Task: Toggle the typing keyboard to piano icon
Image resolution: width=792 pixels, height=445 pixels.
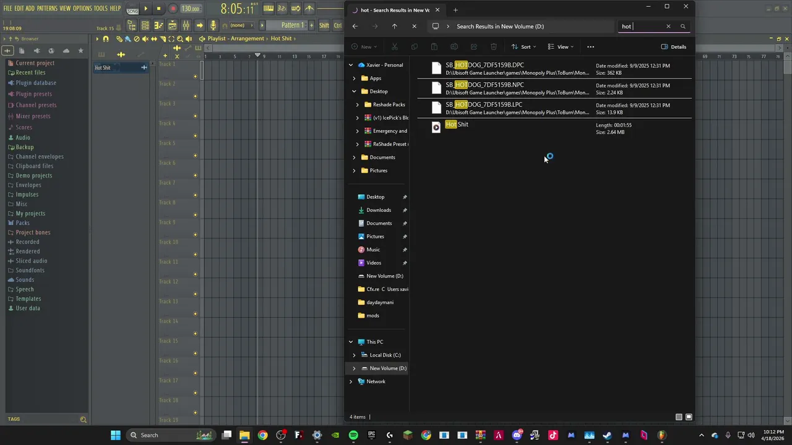Action: tap(268, 9)
